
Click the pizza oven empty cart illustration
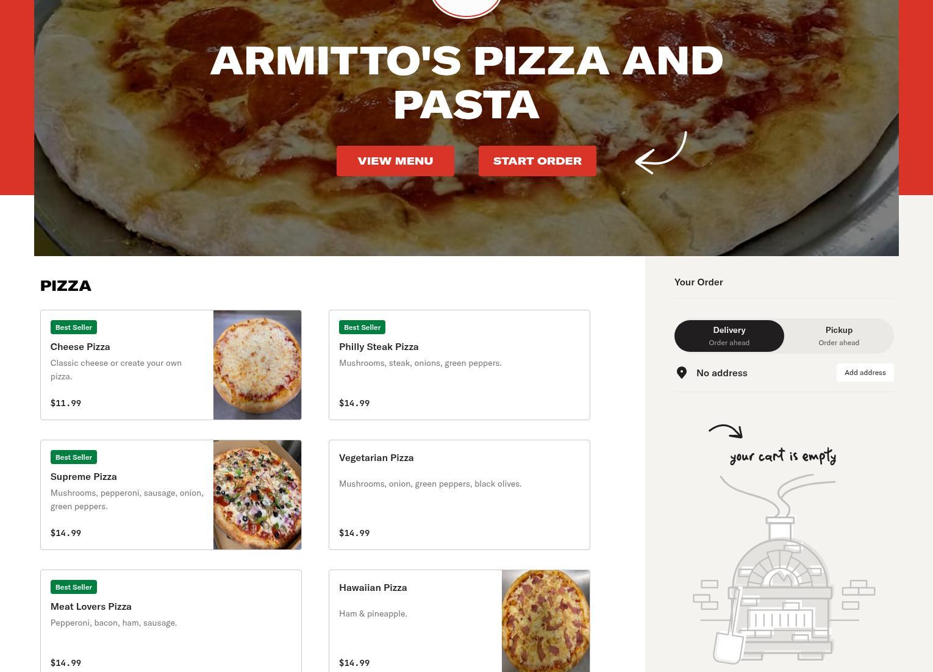(x=784, y=570)
